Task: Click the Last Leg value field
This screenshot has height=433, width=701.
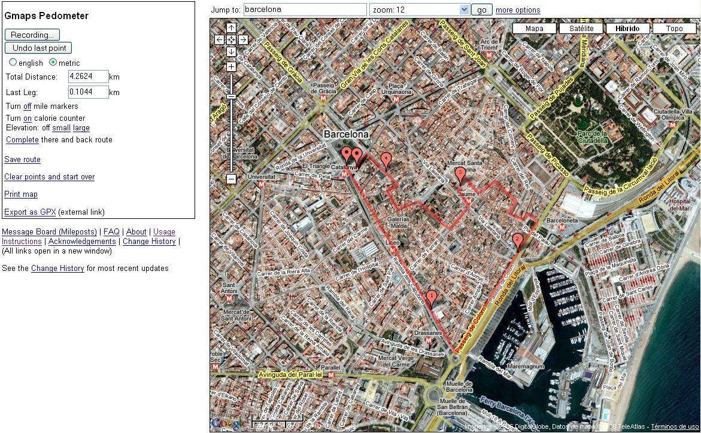Action: [89, 92]
